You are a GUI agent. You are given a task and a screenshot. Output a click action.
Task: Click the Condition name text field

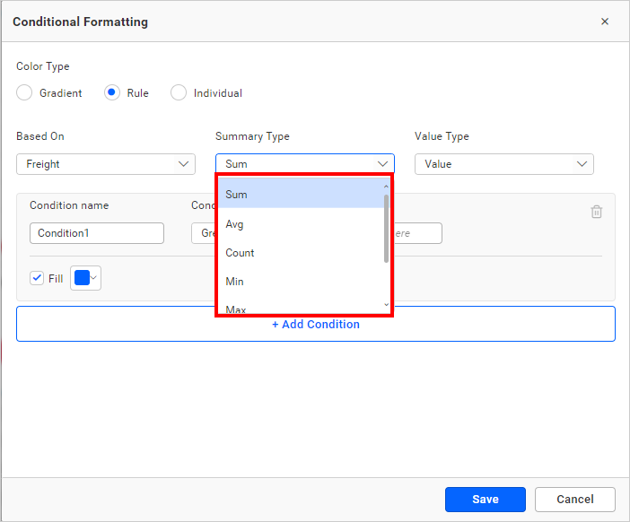[x=97, y=233]
